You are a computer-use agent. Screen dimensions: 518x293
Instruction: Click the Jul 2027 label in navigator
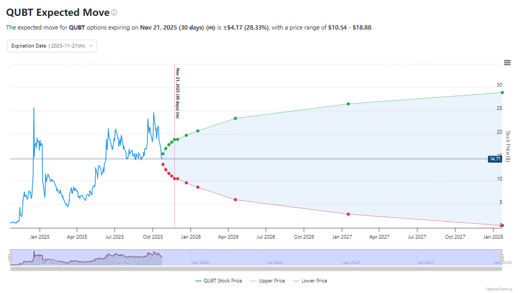pos(426,262)
